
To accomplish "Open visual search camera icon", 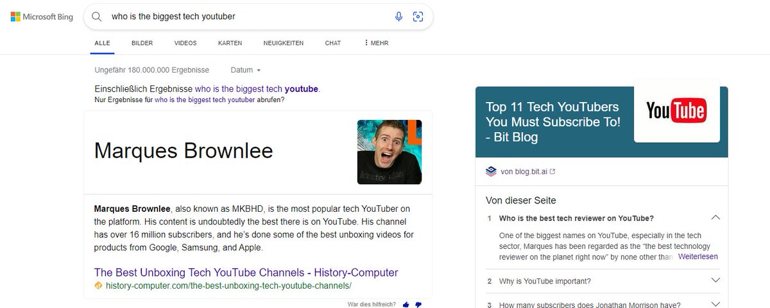I will (418, 17).
